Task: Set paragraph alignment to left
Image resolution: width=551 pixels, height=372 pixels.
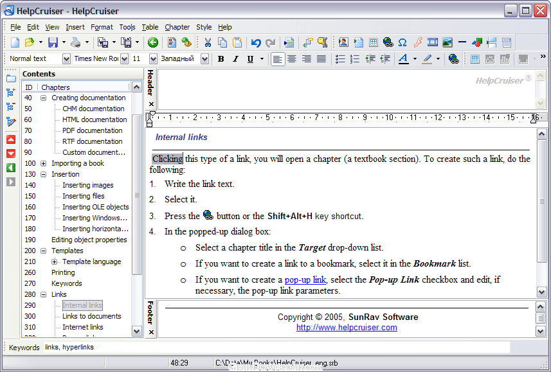Action: (277, 59)
